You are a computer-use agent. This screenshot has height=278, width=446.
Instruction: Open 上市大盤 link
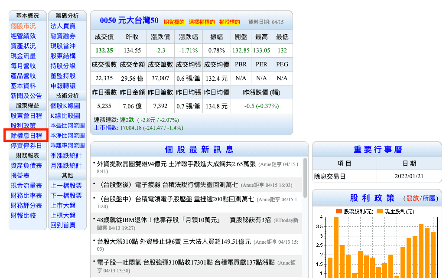pos(63,205)
